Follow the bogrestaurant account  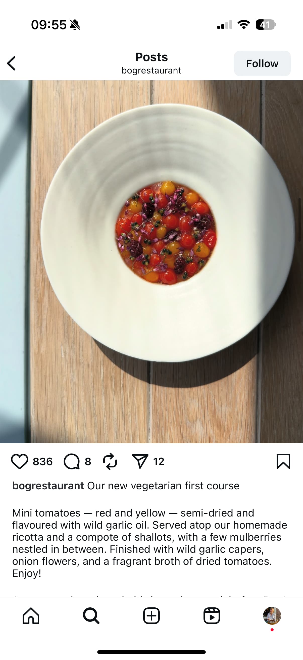[x=262, y=63]
